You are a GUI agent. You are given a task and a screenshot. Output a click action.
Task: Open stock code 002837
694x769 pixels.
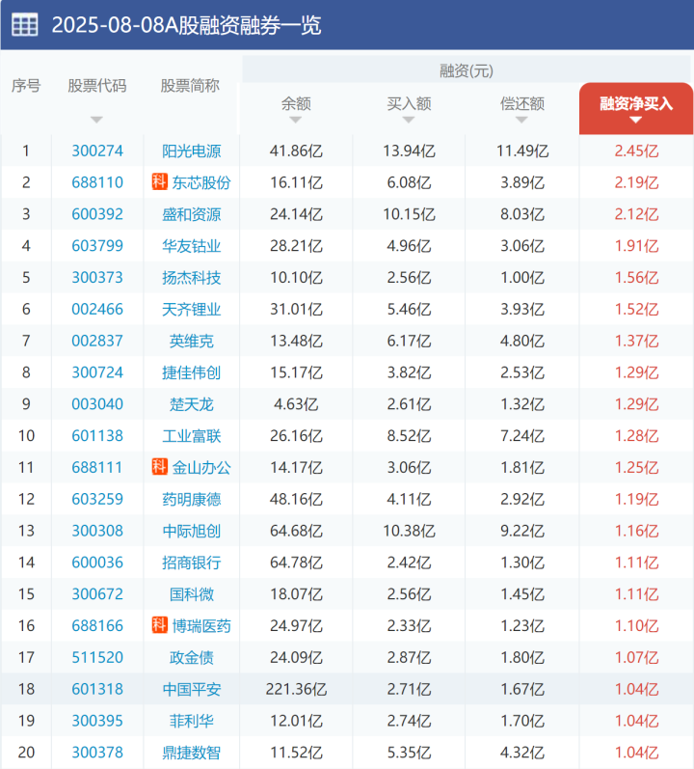coord(97,341)
